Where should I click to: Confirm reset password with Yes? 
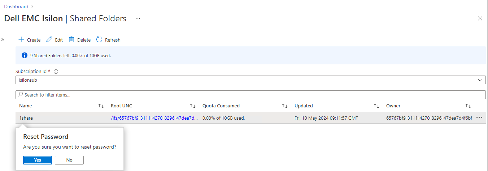[x=38, y=160]
